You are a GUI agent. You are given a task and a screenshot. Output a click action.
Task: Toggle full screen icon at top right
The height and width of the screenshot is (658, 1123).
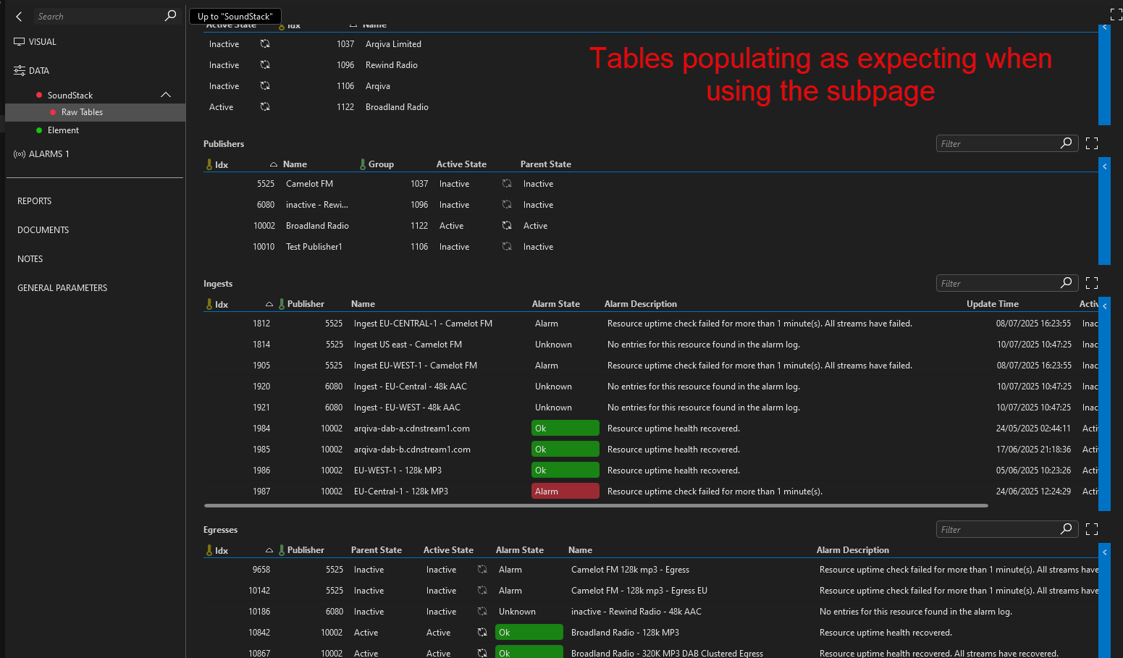1116,14
